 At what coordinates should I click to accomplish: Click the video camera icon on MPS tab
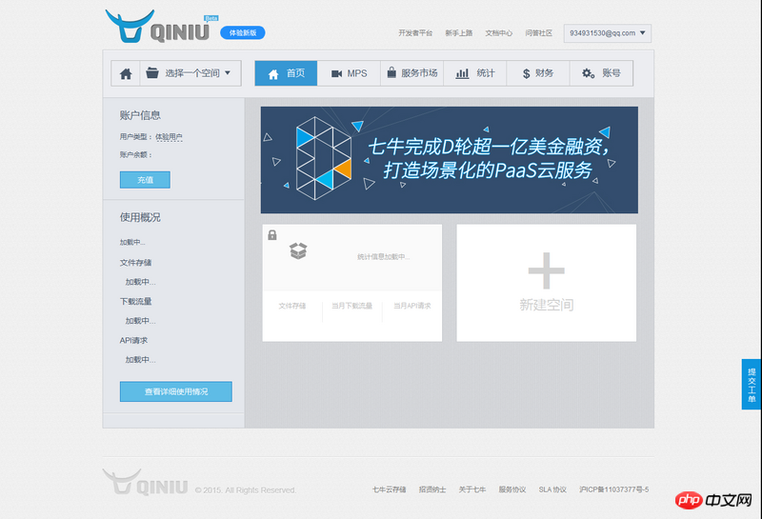pyautogui.click(x=336, y=73)
